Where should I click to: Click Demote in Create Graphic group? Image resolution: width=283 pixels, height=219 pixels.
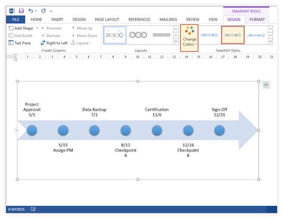click(51, 36)
